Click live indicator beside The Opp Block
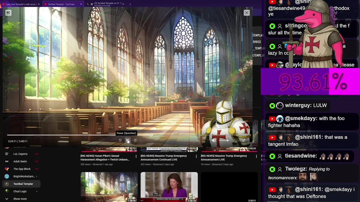360x202 pixels. pyautogui.click(x=37, y=169)
